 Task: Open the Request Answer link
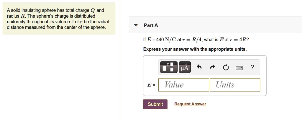coord(190,104)
